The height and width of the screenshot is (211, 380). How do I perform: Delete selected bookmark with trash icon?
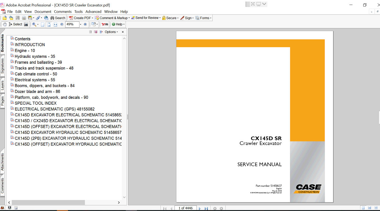pos(90,32)
